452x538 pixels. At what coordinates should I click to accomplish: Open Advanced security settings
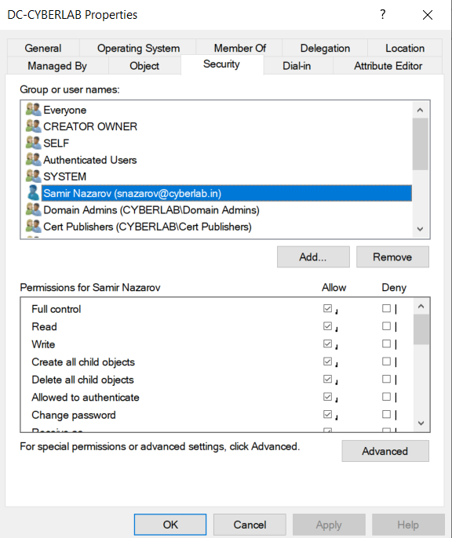click(x=385, y=451)
